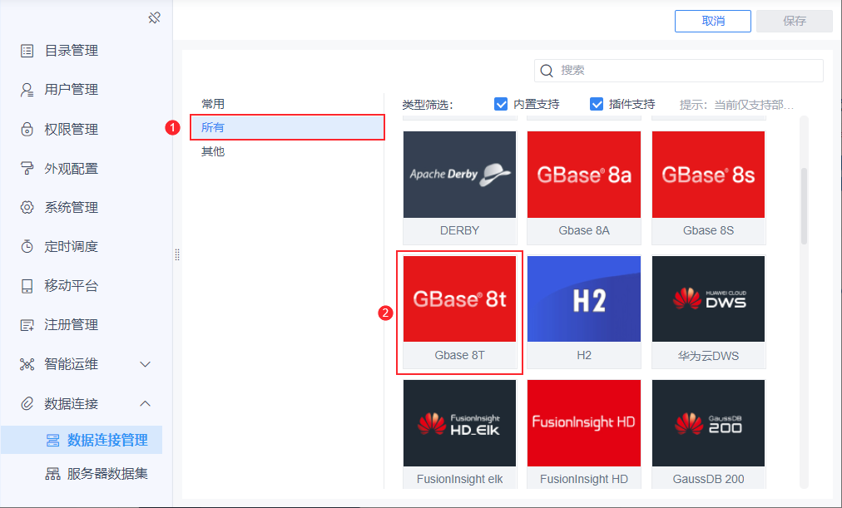
Task: Switch to the 常用 category
Action: [213, 104]
